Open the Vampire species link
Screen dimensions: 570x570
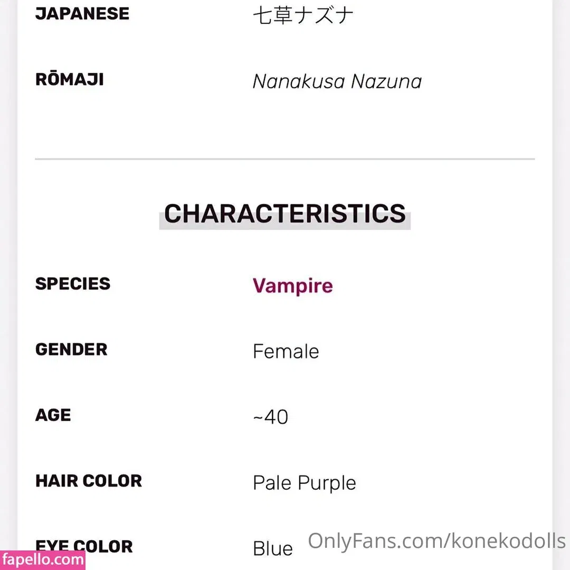tap(292, 286)
